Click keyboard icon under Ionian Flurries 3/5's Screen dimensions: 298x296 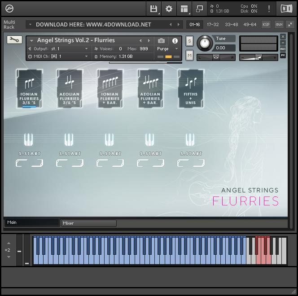point(29,139)
